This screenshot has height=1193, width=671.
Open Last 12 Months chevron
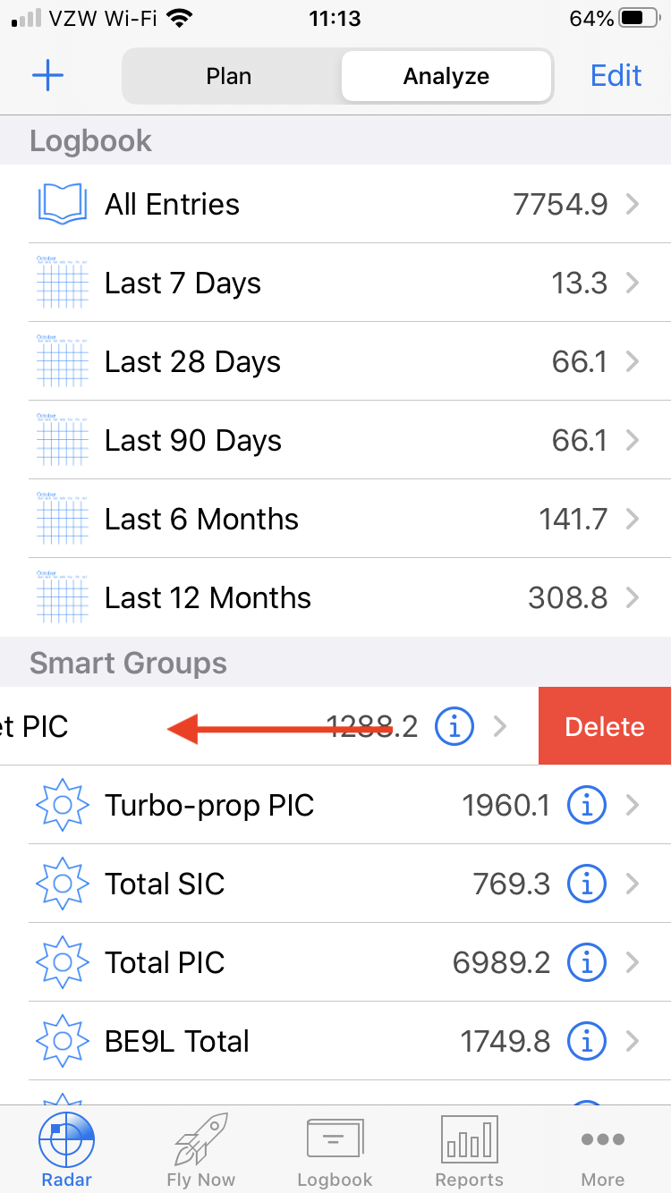tap(633, 598)
